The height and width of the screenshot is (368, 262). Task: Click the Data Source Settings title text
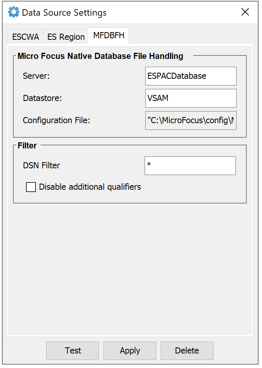coord(63,13)
